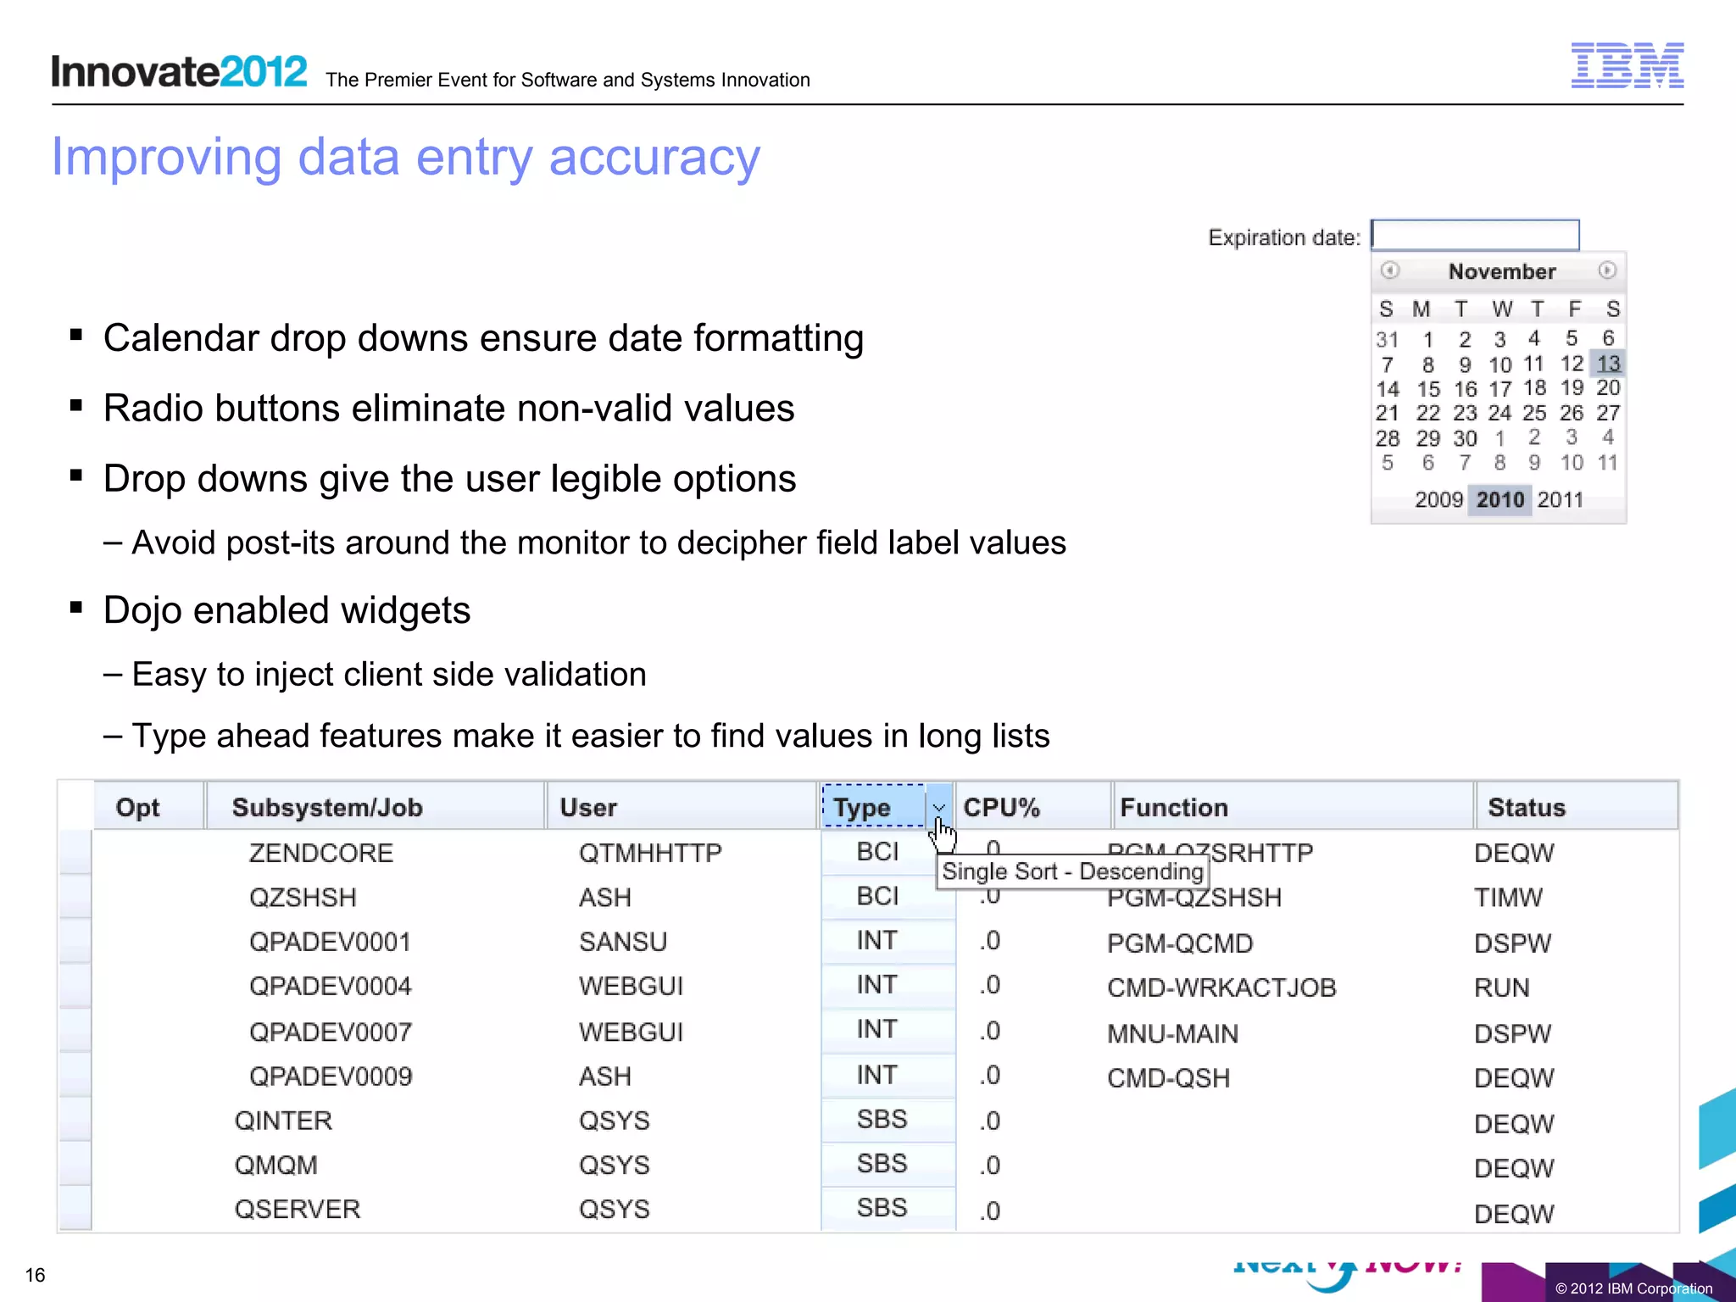Click the Single Sort - Descending tooltip

pyautogui.click(x=1072, y=871)
